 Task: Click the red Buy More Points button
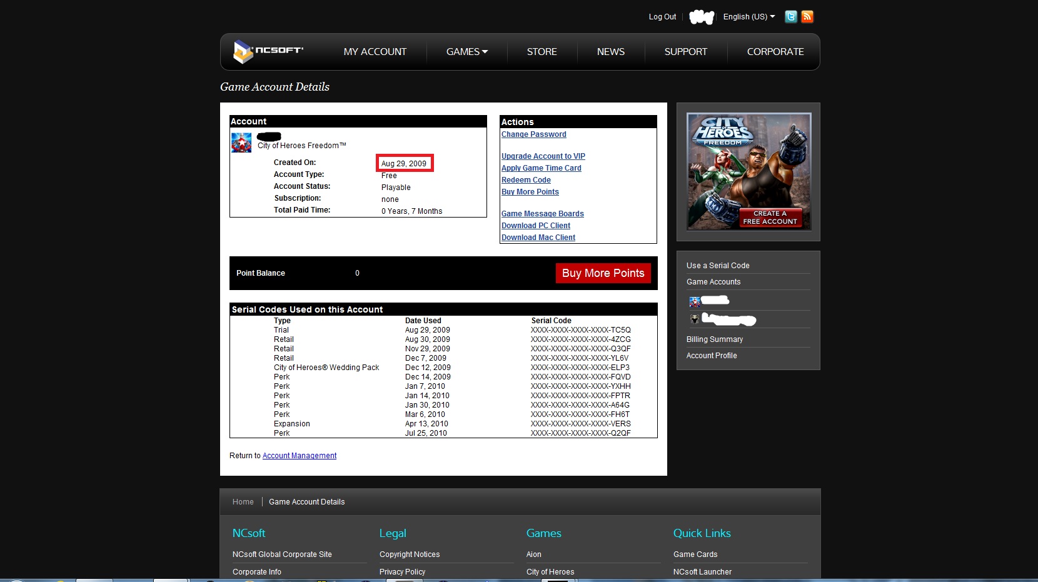point(603,273)
